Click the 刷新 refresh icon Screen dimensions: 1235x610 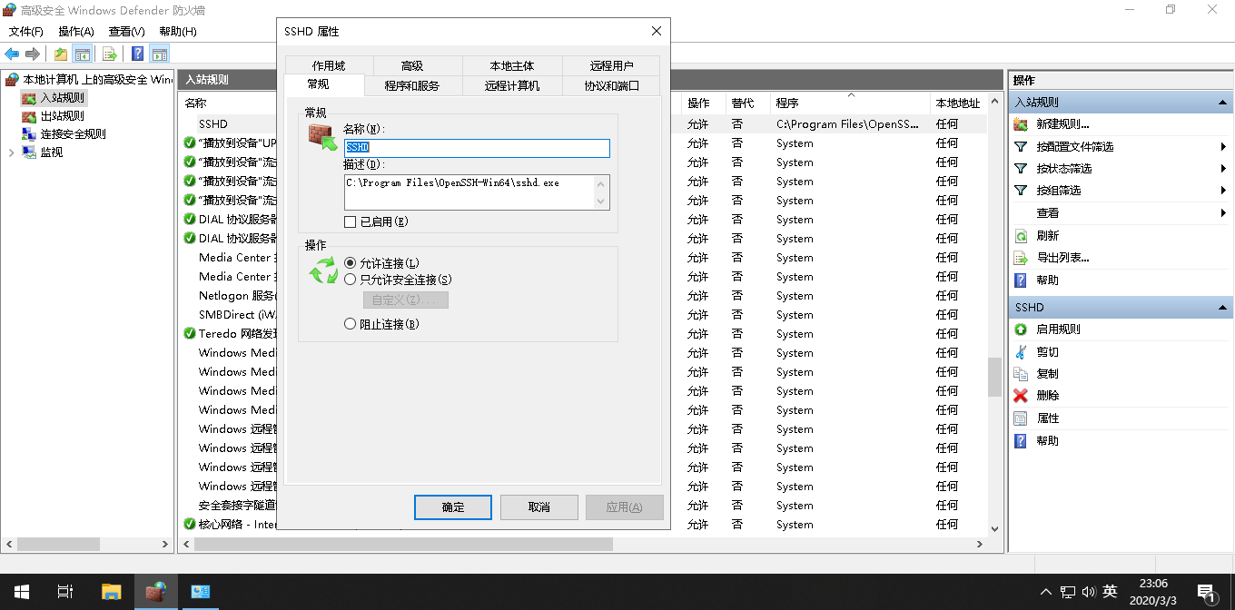point(1021,235)
